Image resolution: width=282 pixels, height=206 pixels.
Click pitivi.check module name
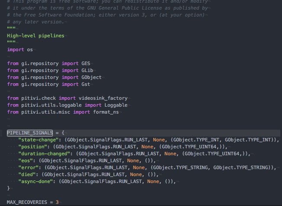point(39,98)
